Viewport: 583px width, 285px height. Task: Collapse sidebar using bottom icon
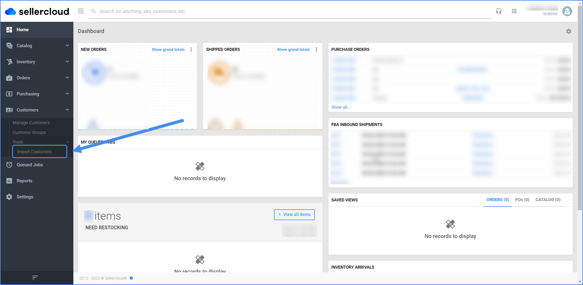[35, 277]
